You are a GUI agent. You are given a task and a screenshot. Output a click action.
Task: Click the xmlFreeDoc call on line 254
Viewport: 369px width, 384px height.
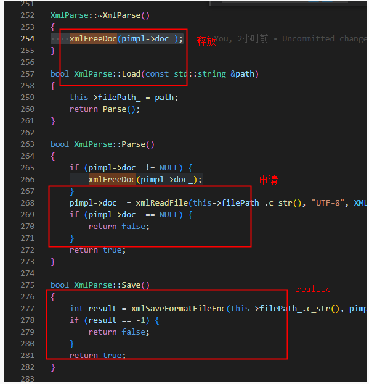[93, 39]
